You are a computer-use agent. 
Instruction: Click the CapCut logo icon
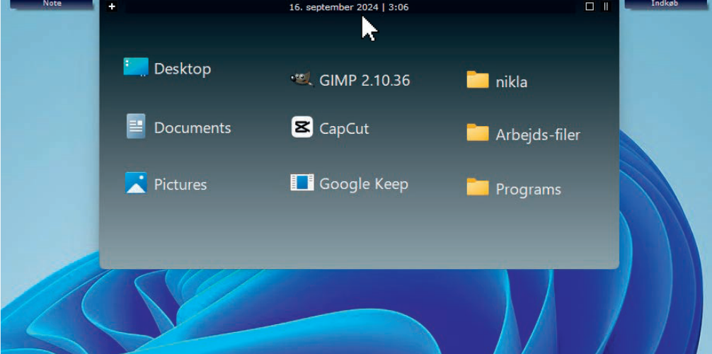pos(302,127)
